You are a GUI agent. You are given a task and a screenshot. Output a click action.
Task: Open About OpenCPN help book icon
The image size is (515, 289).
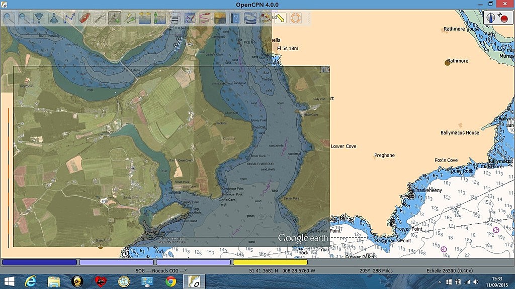(x=235, y=18)
